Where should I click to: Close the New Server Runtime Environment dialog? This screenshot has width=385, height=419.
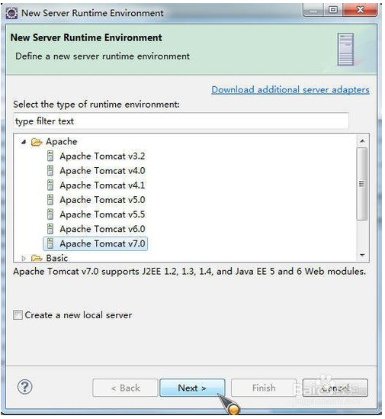point(361,10)
